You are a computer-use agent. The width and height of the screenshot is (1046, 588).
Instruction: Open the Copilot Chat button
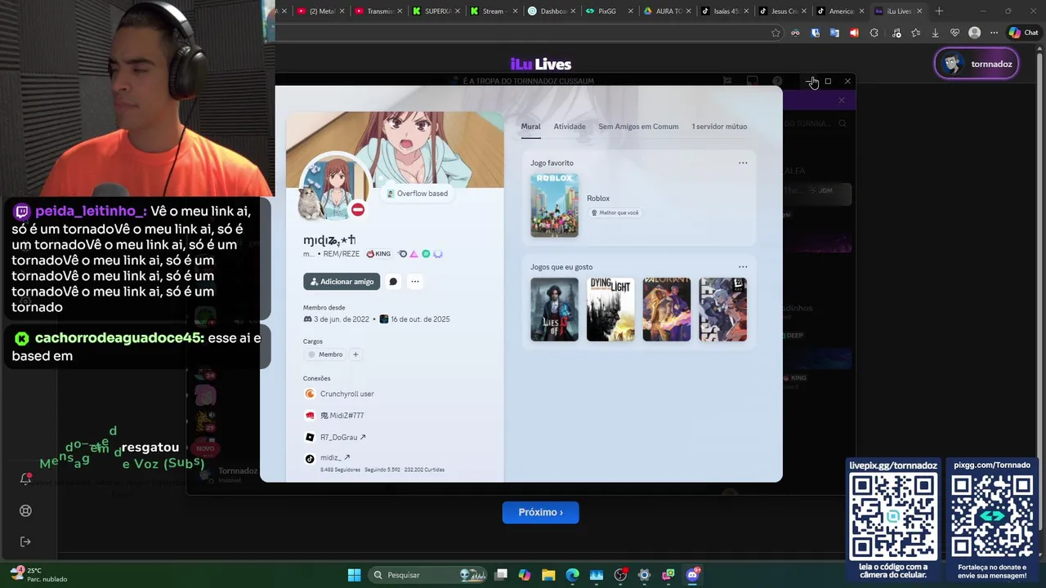(x=1023, y=33)
